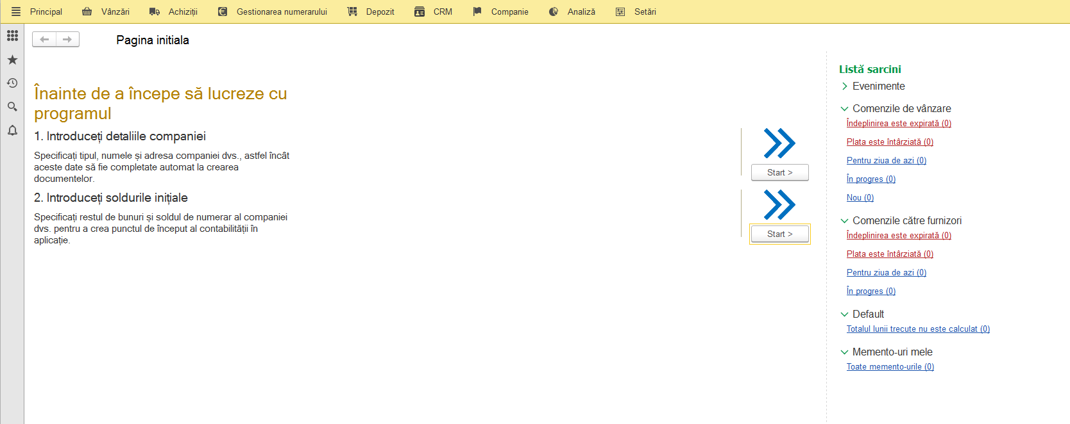
Task: Click double chevron icon for company details
Action: [779, 143]
